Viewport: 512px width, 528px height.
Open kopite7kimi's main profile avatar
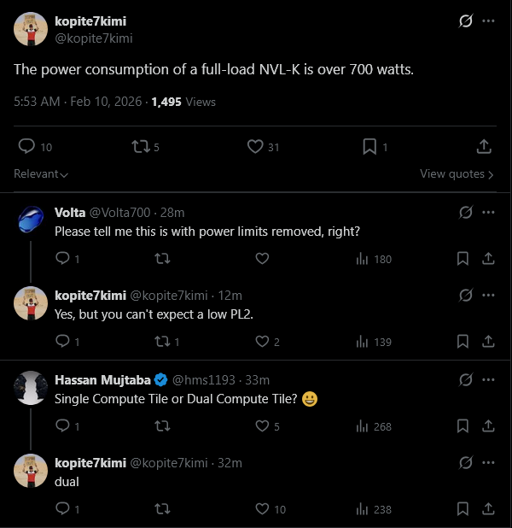(31, 30)
